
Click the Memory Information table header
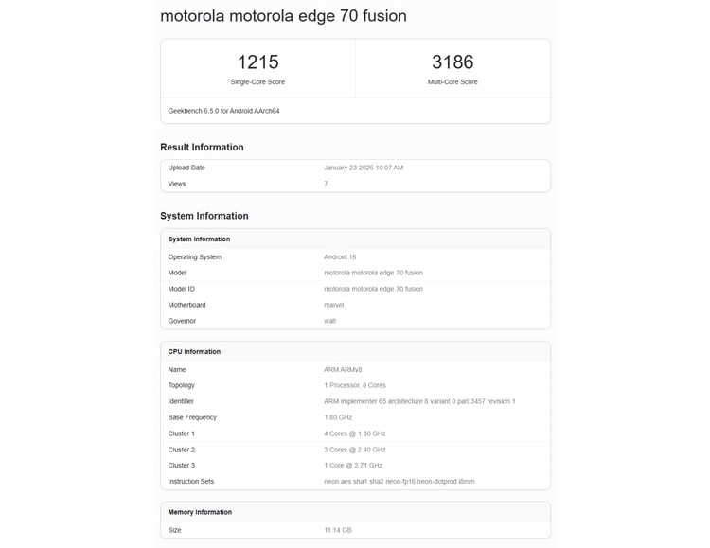click(x=200, y=512)
